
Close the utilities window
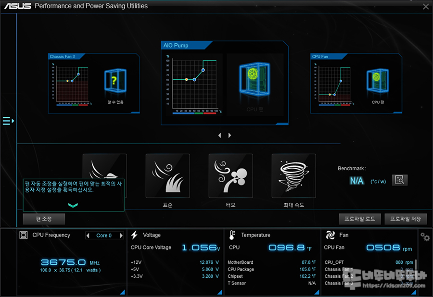[426, 7]
